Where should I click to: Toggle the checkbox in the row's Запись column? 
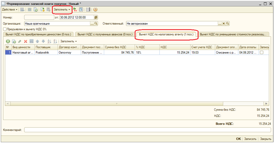[262, 52]
